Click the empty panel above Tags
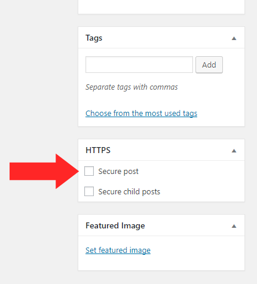The width and height of the screenshot is (257, 284). tap(161, 7)
